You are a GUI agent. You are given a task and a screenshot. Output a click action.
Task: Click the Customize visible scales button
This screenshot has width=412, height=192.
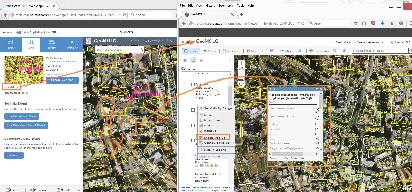[x=14, y=155]
